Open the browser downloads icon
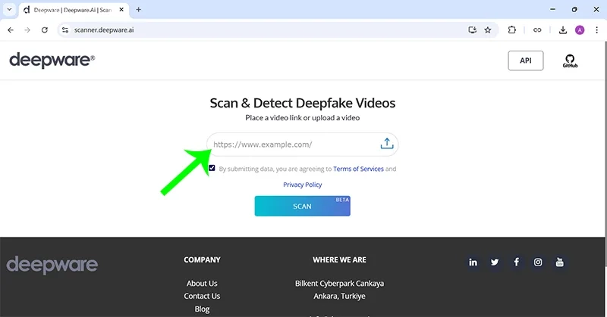The width and height of the screenshot is (607, 317). click(563, 30)
